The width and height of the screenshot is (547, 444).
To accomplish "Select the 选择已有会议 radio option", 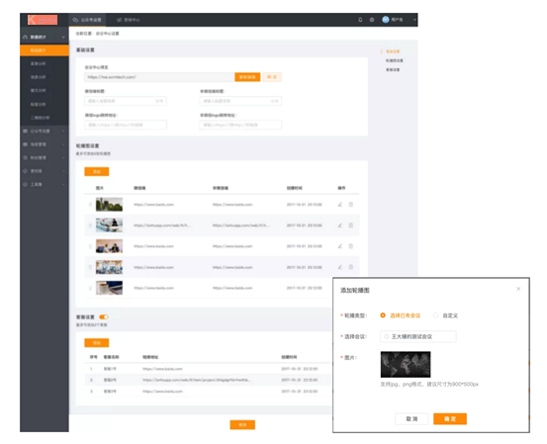I will click(383, 315).
